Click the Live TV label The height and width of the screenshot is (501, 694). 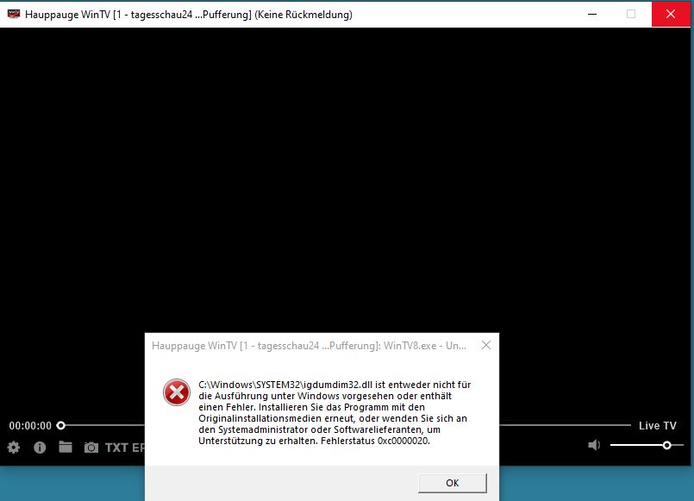click(x=657, y=426)
